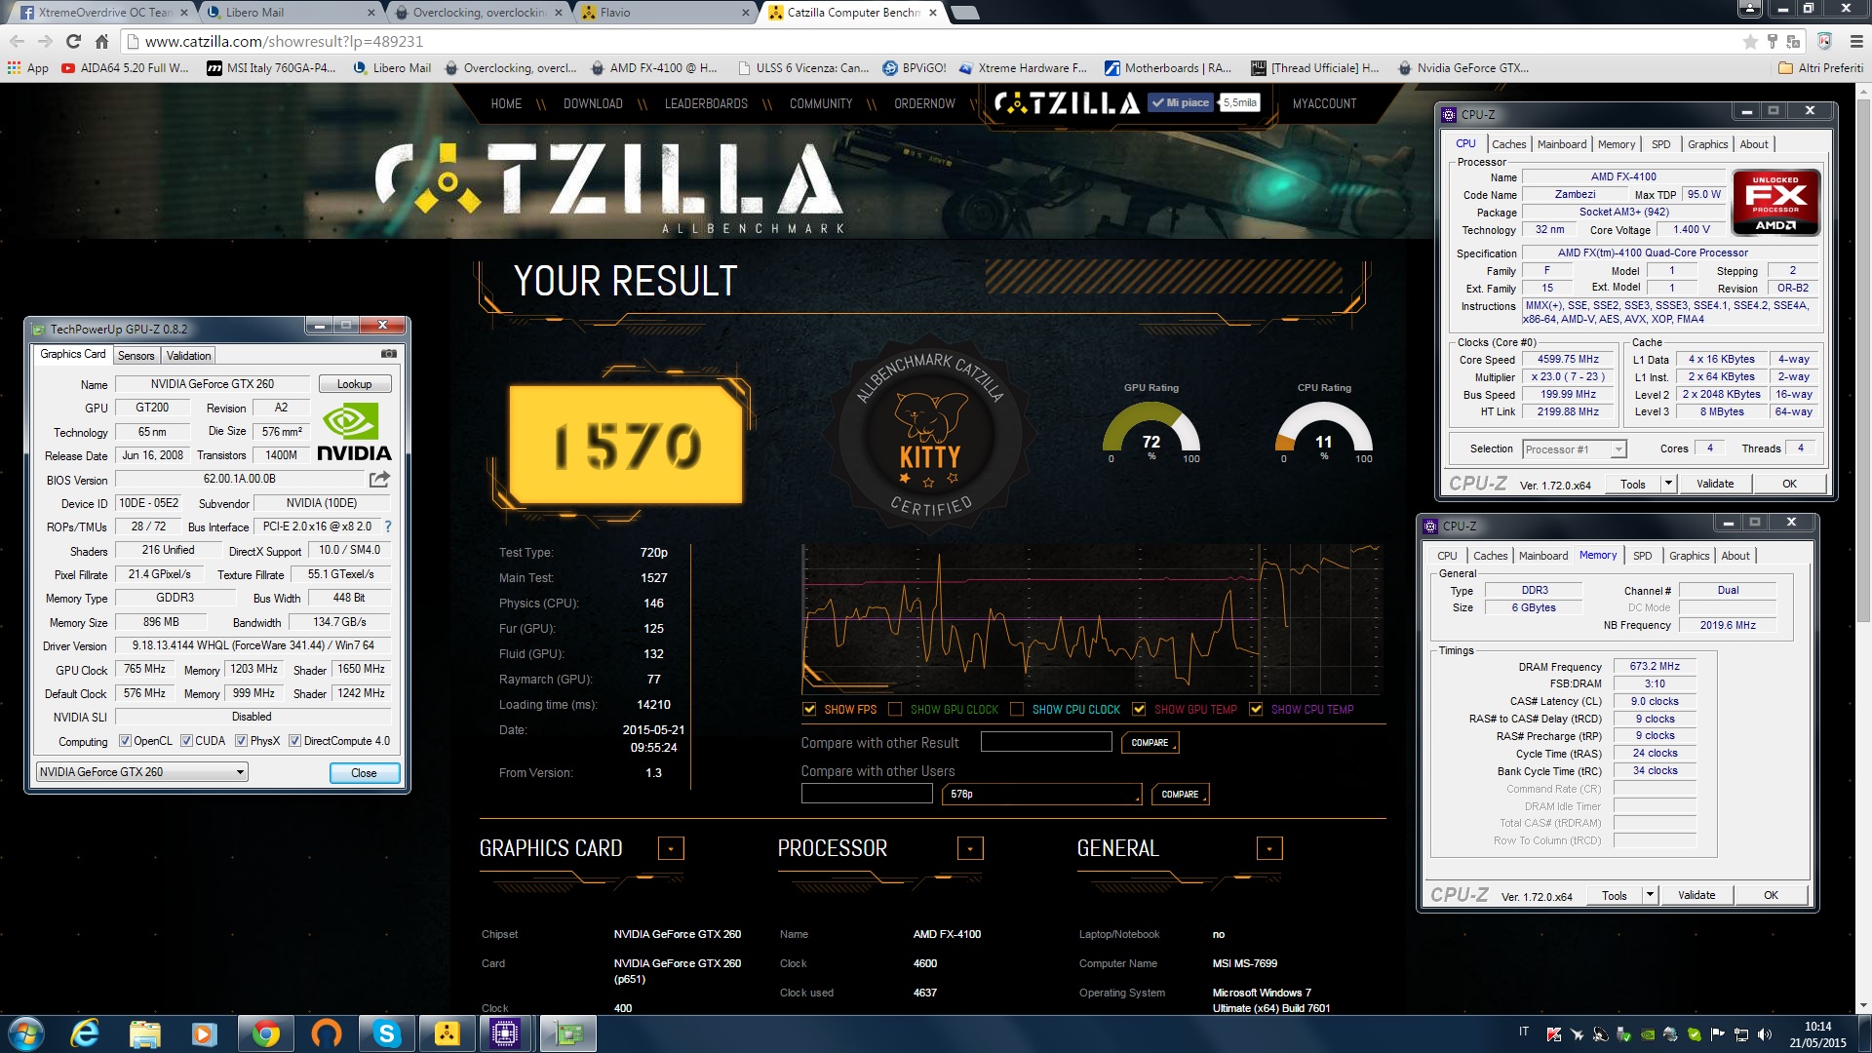Open LEADERBOARDS in Catzilla navigation
The image size is (1872, 1053).
(706, 103)
